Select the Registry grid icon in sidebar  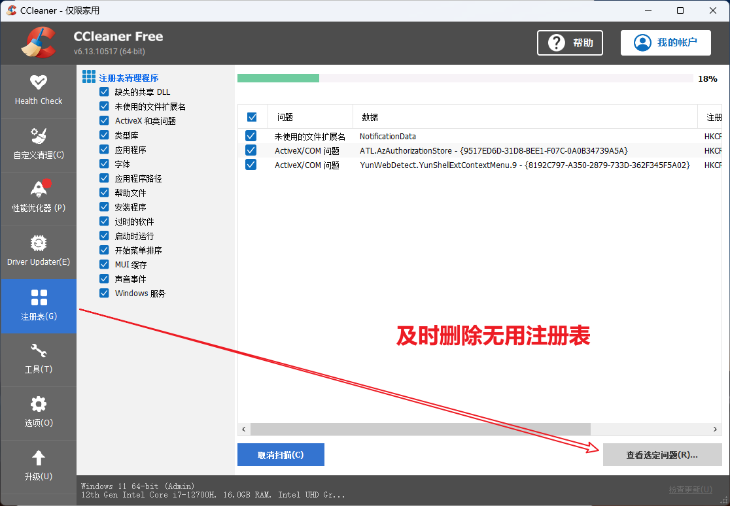click(x=39, y=297)
